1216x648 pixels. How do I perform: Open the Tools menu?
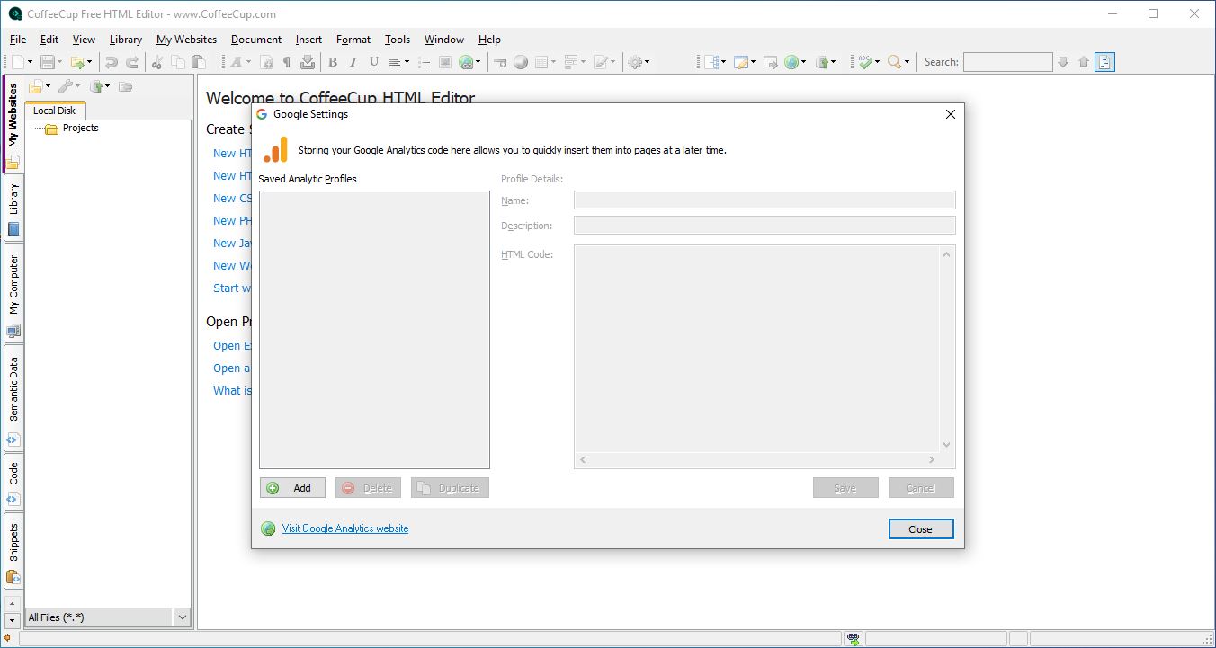[x=398, y=40]
